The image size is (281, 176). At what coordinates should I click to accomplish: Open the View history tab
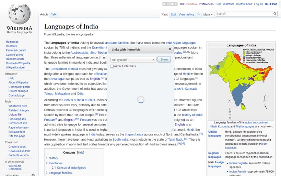pos(186,14)
